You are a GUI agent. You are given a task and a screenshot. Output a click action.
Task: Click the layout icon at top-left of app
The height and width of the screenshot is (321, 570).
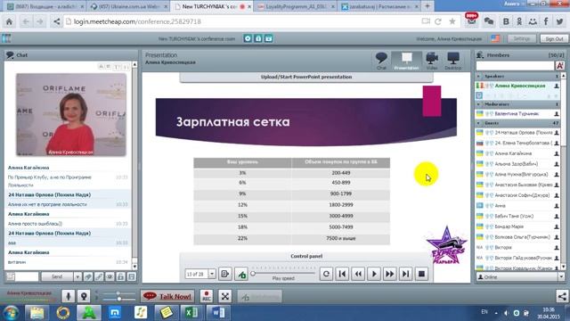[x=6, y=37]
